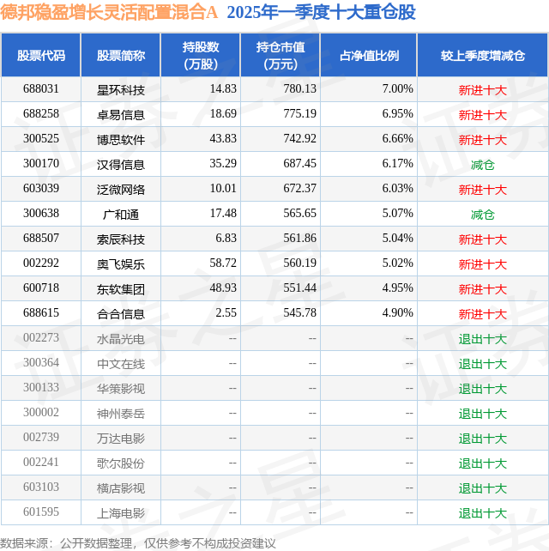The width and height of the screenshot is (549, 551).
Task: Click stock code 601595
Action: (40, 512)
